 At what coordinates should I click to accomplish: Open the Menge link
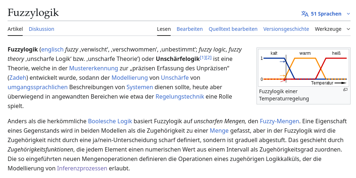(219, 131)
